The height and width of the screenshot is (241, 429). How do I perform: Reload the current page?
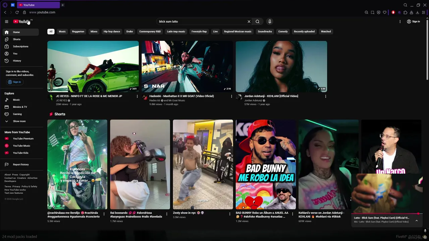(x=17, y=12)
